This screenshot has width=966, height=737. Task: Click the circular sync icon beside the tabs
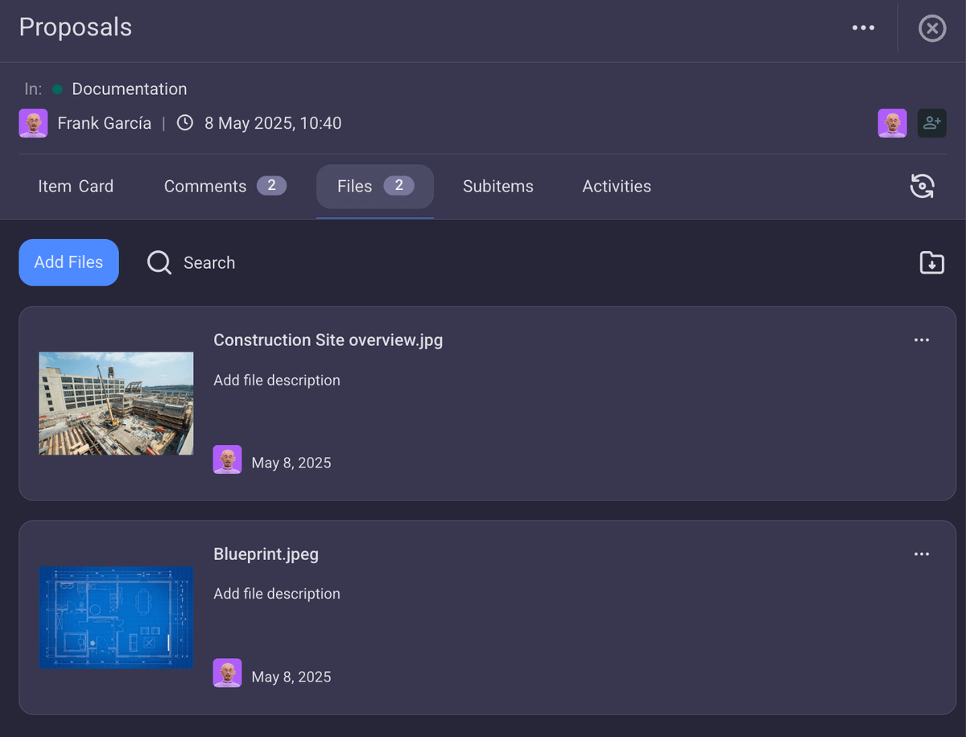click(x=923, y=186)
